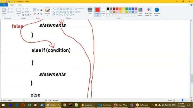Click Undo in quick access toolbar
This screenshot has height=108, width=193.
click(9, 1)
